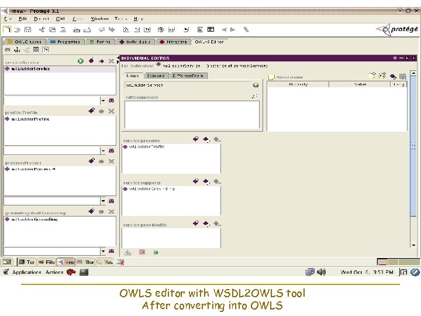Click the Property column header in Annotations
The height and width of the screenshot is (316, 421).
coord(298,84)
